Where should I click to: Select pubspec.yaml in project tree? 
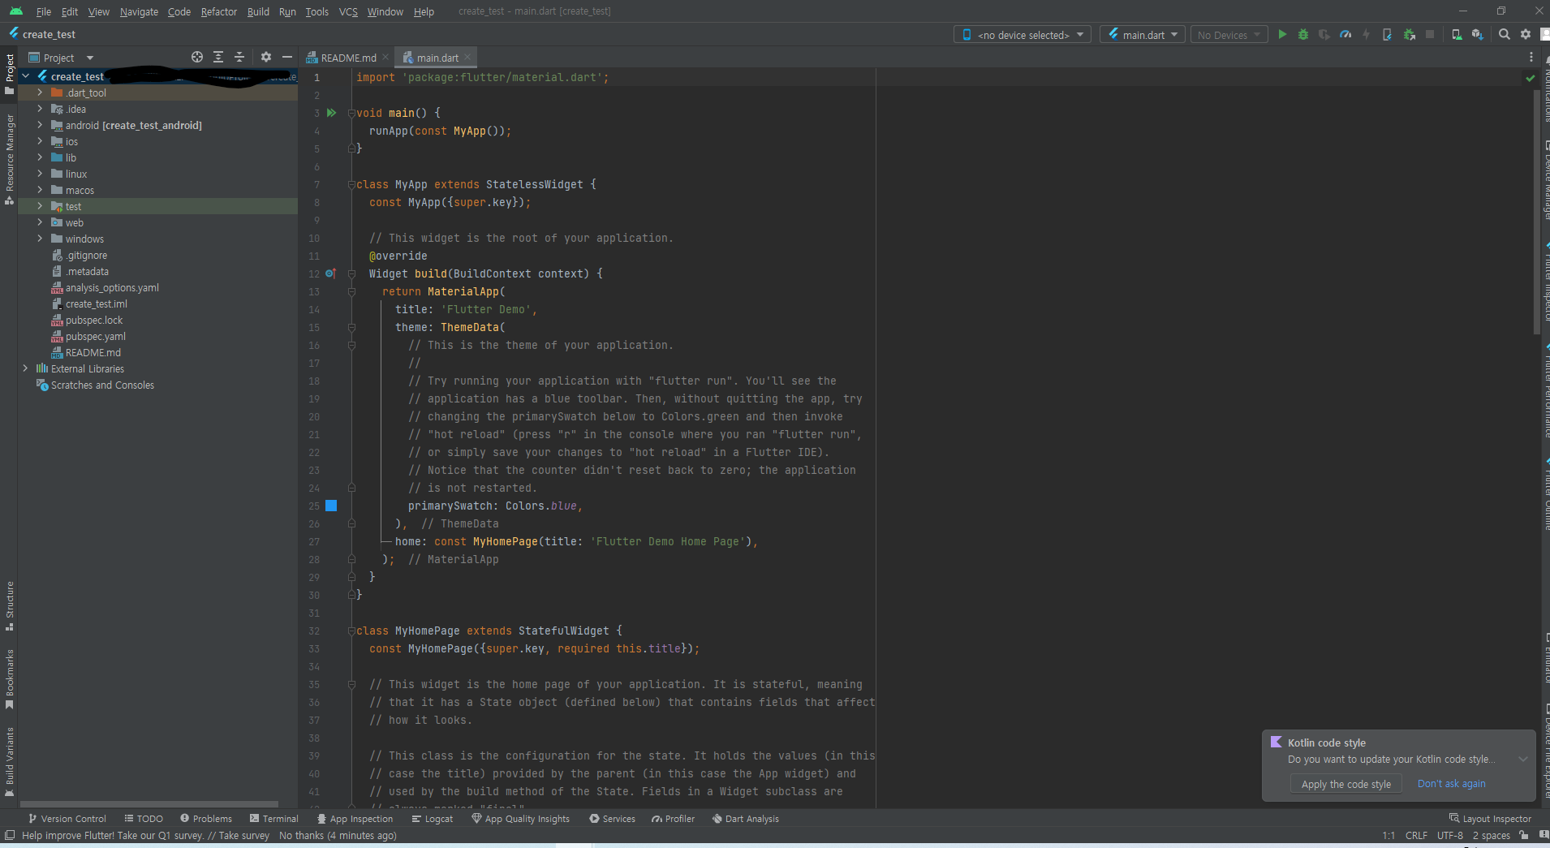[x=95, y=336]
